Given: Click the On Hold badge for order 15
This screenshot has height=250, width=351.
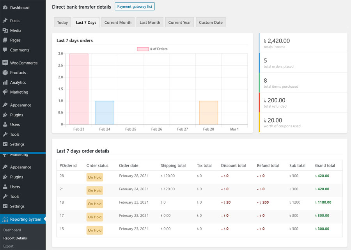Looking at the screenshot, I should click(x=95, y=230).
